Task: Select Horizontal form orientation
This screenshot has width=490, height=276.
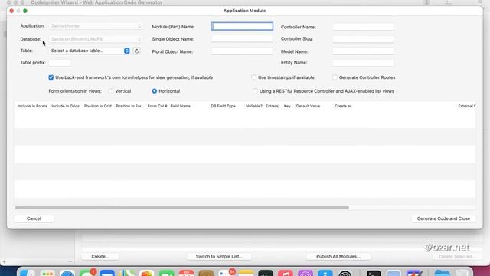Action: (x=155, y=91)
